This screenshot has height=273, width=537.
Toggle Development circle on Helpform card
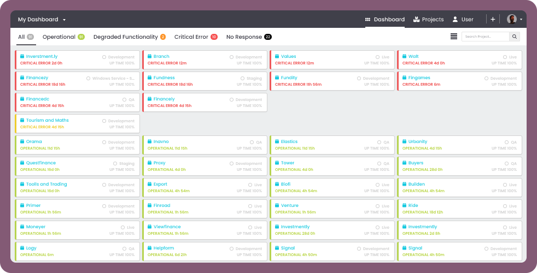(231, 249)
